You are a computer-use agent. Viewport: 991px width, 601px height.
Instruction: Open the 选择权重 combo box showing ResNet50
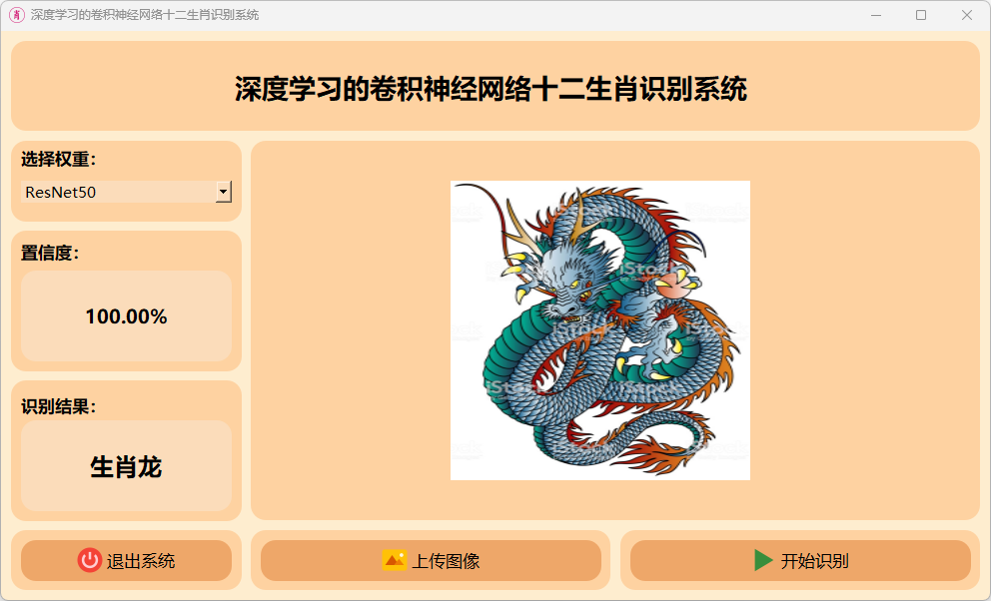(127, 192)
